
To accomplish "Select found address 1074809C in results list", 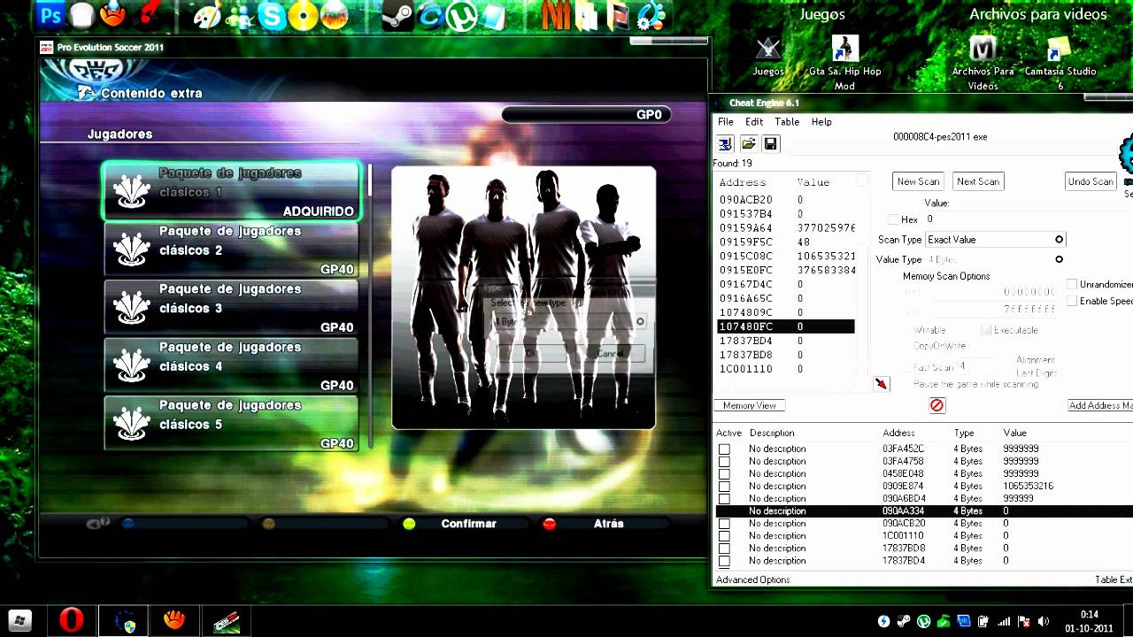I will [786, 312].
